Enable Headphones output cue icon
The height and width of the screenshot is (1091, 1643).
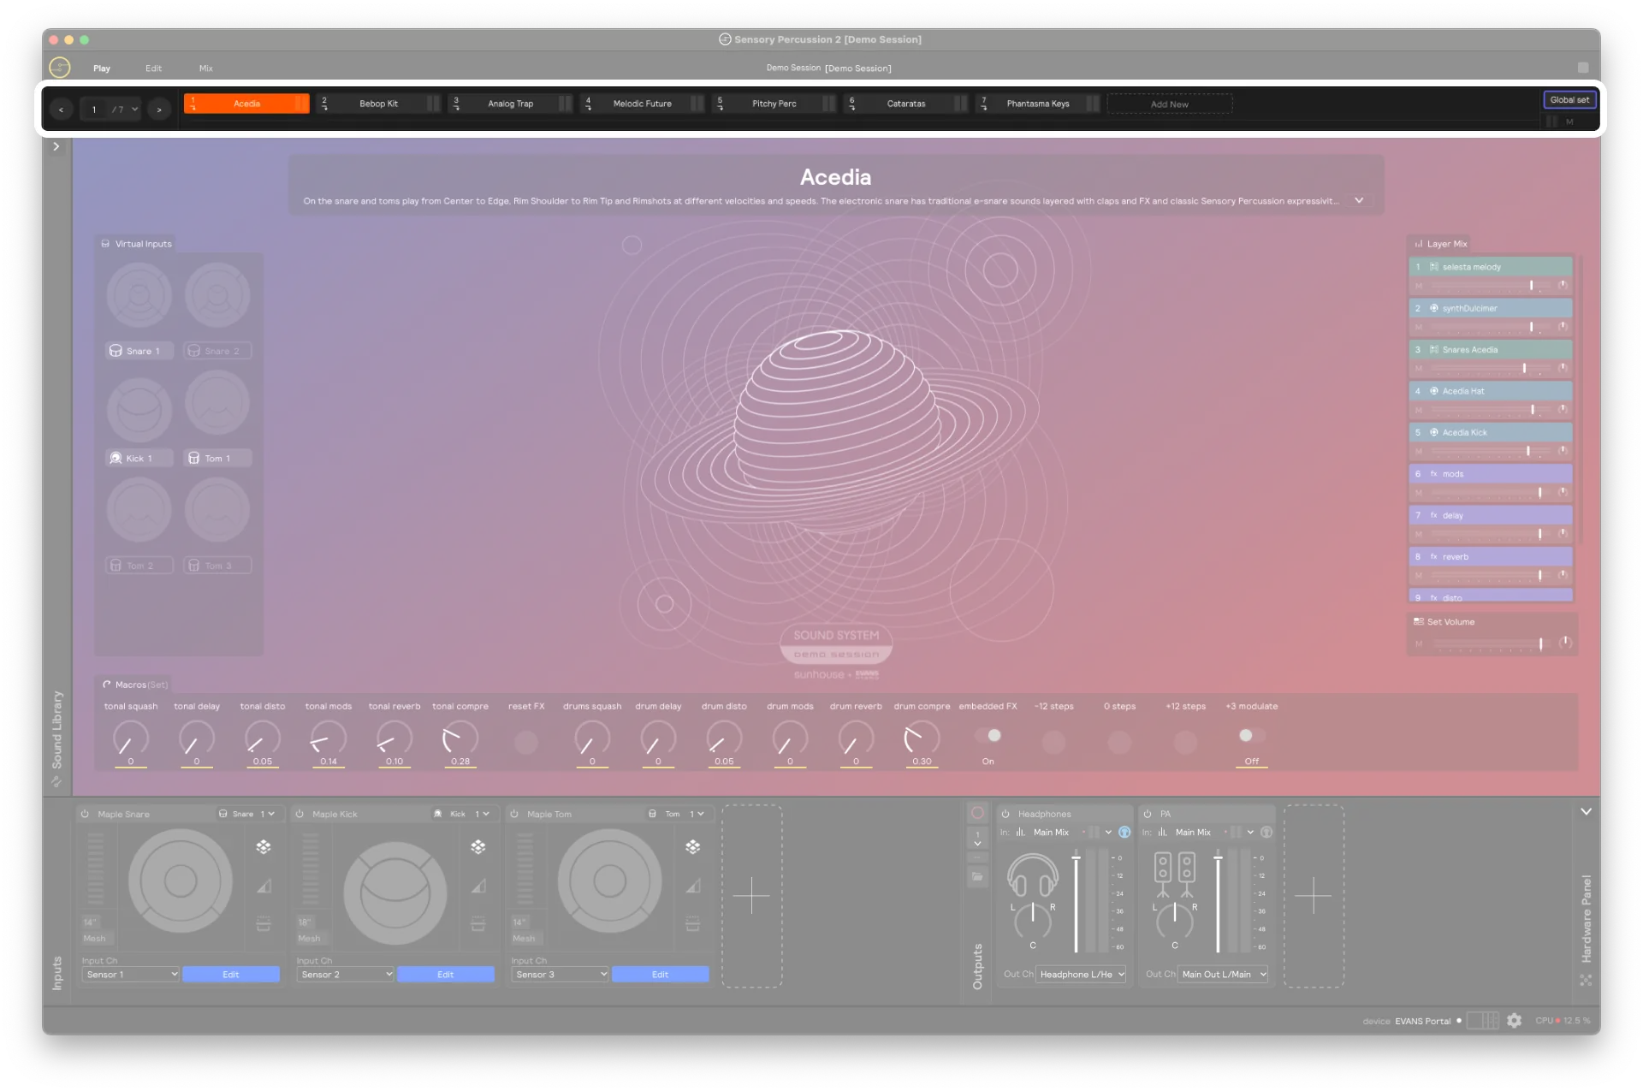click(x=1124, y=832)
